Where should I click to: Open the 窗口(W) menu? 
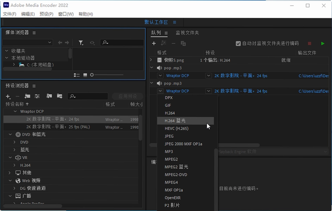click(66, 14)
